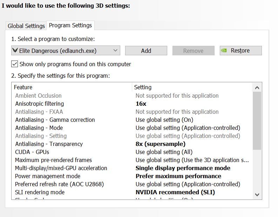Screen dimensions: 278x217
Task: Click Ambient Occlusion 'Not supported for this application' value
Action: (177, 96)
